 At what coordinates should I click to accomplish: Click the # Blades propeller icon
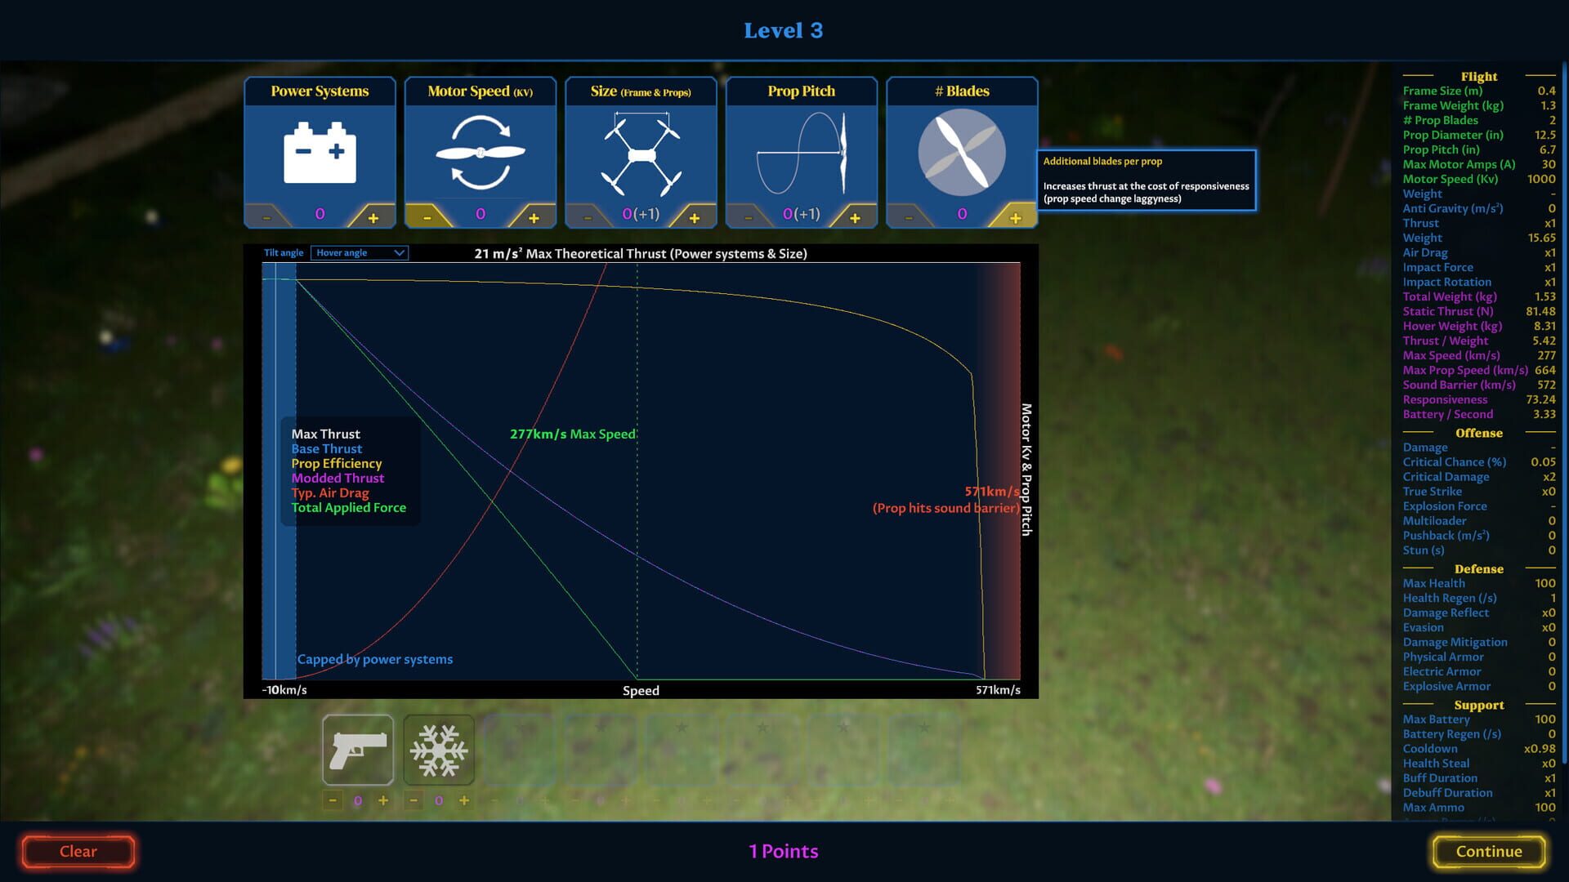[961, 153]
